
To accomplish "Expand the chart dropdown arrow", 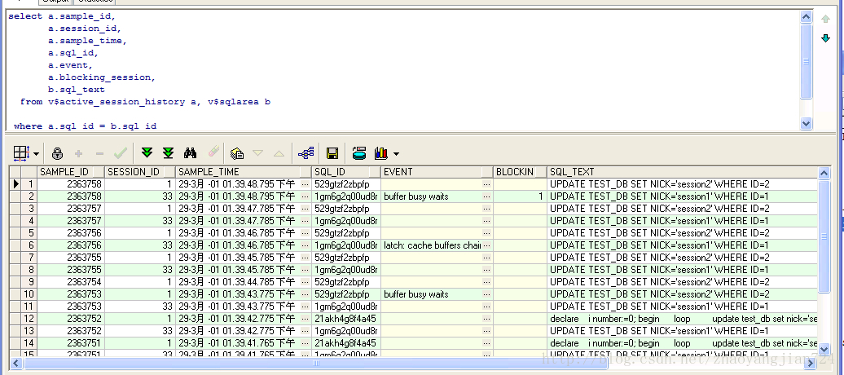I will (396, 154).
